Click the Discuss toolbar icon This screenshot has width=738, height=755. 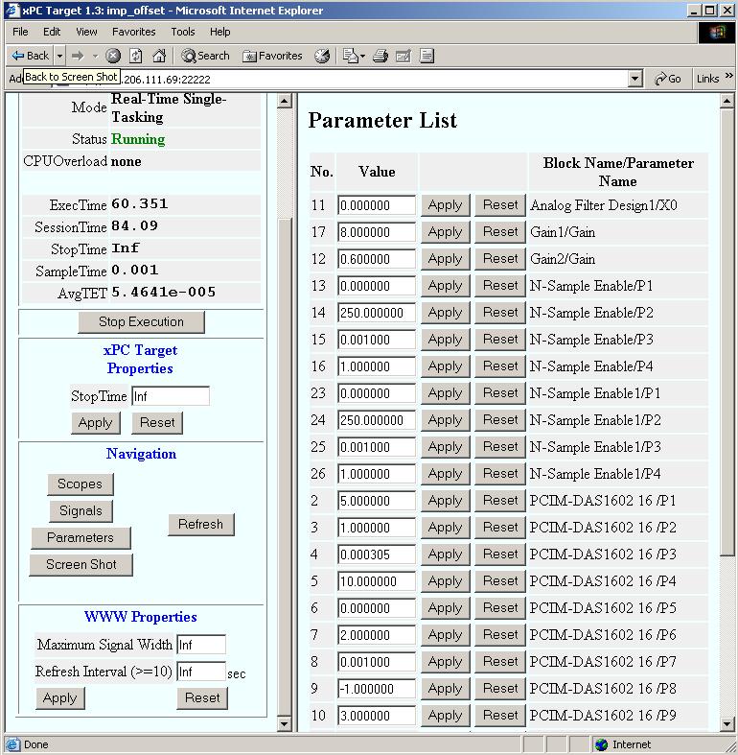point(427,56)
